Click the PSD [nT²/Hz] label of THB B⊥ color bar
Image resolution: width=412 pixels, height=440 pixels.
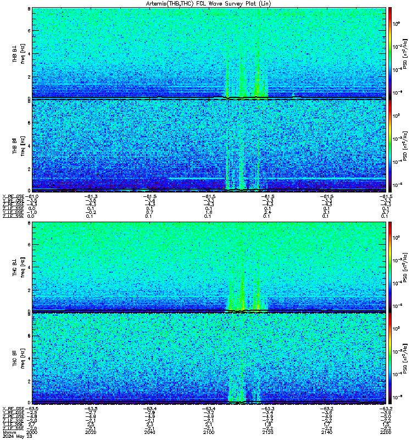point(405,54)
